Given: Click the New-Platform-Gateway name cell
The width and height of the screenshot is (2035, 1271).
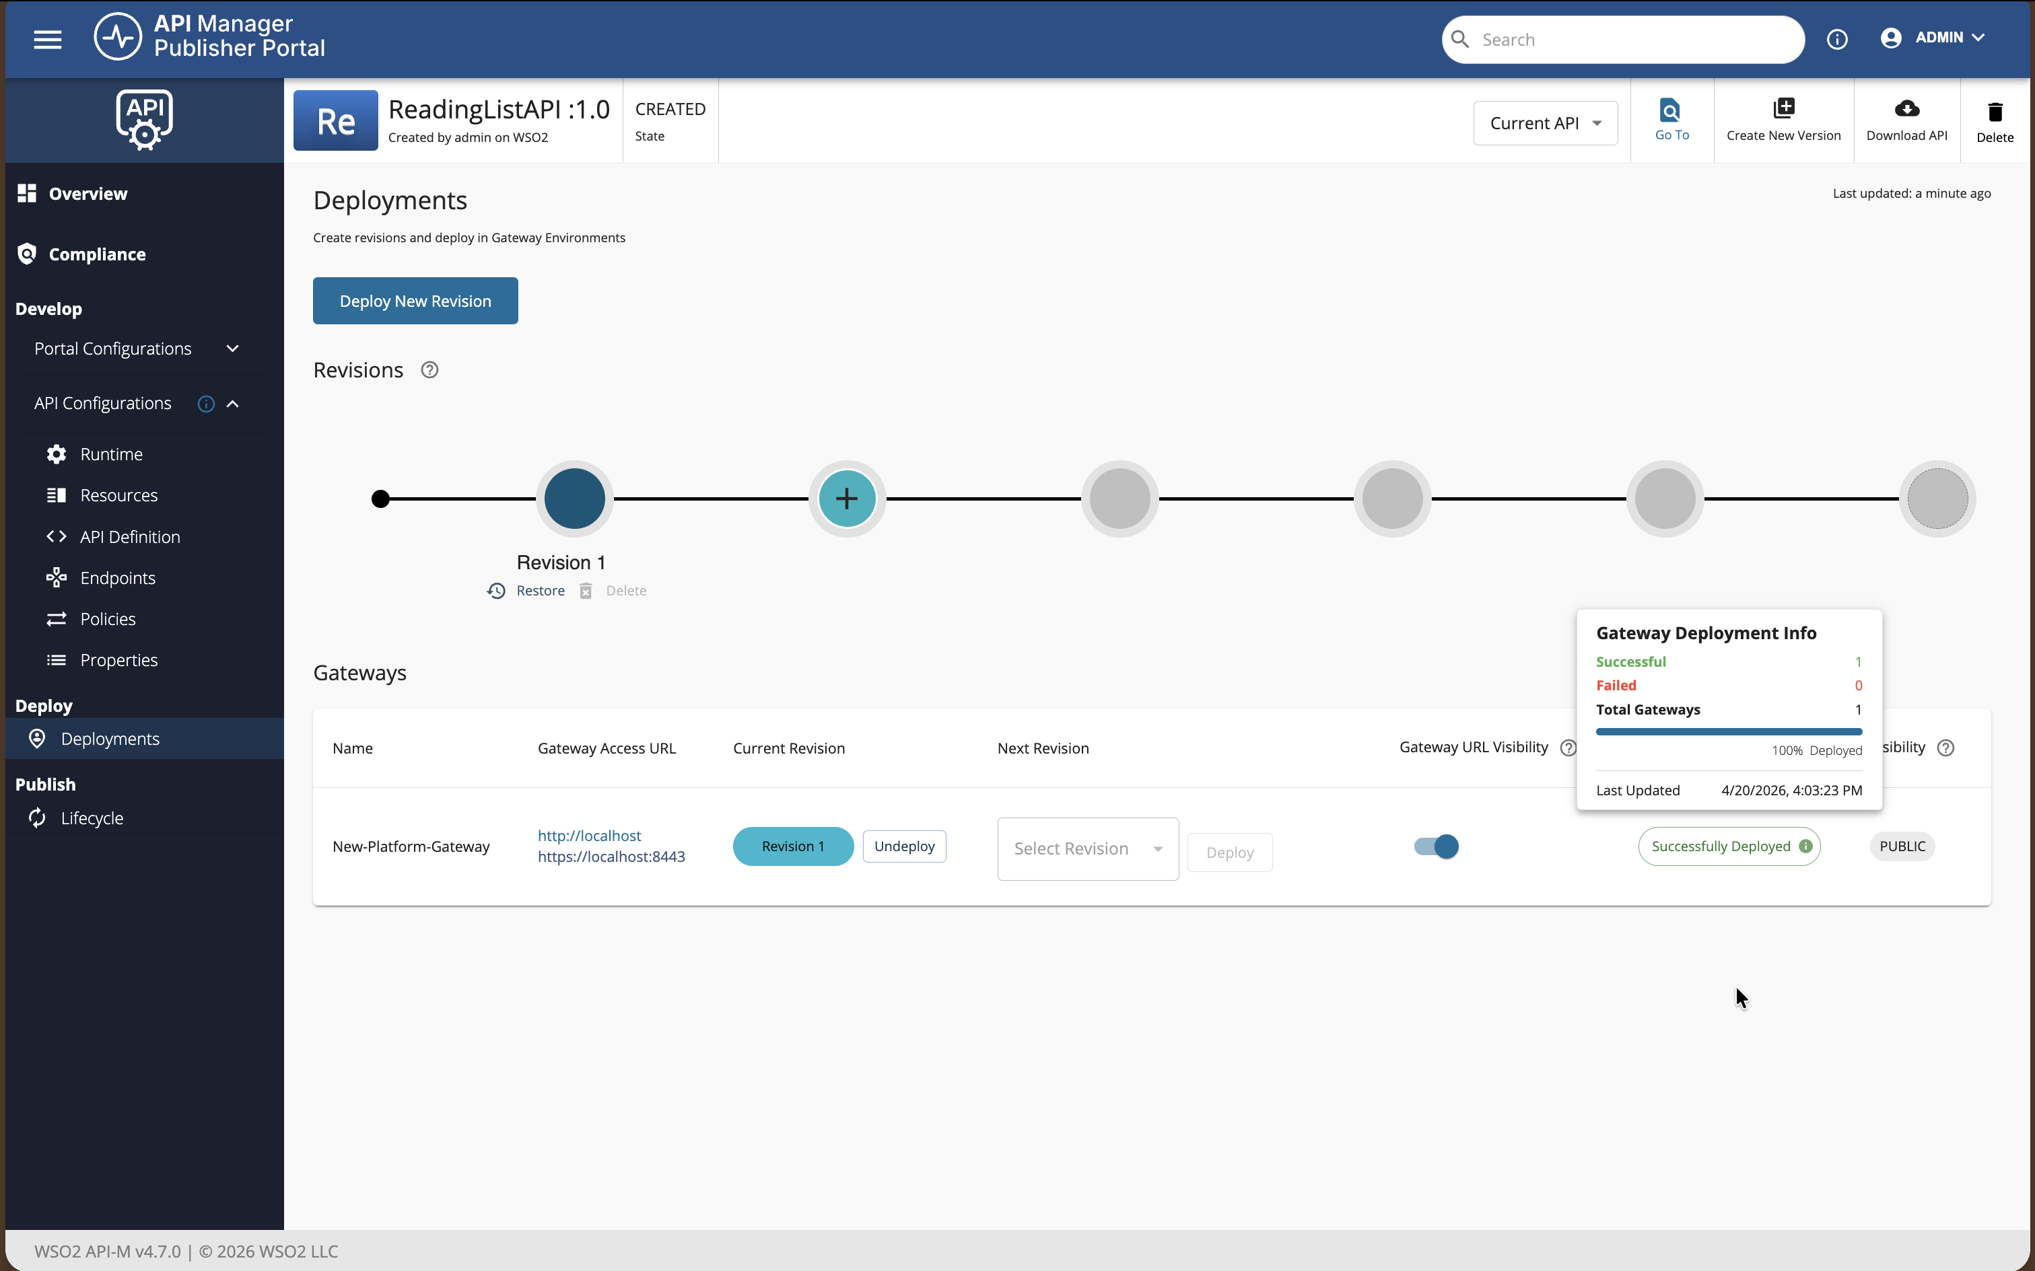Looking at the screenshot, I should point(411,846).
